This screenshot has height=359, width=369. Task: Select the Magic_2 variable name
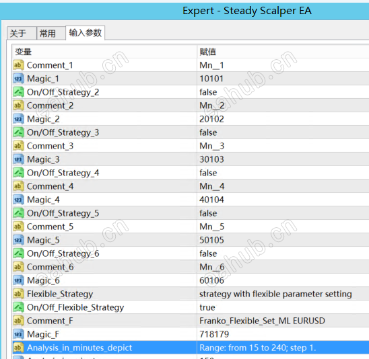click(x=43, y=119)
